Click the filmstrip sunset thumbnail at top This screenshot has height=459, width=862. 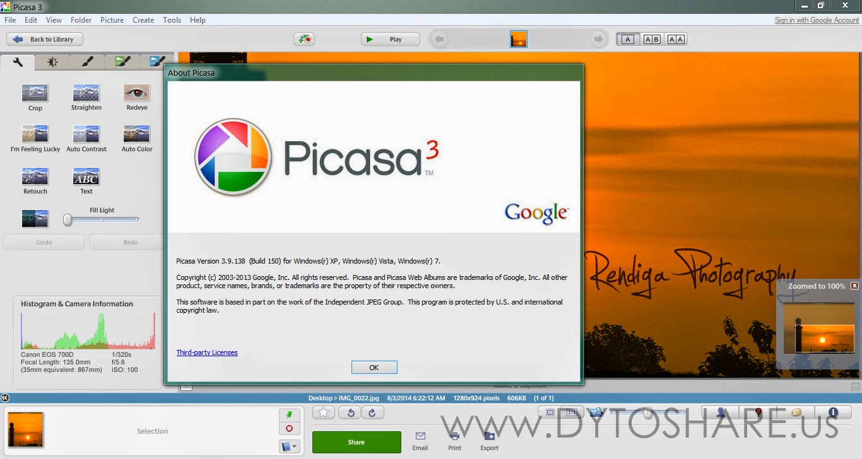pos(519,39)
